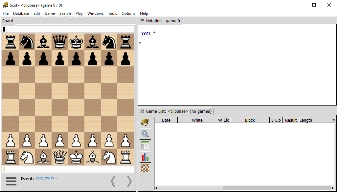Click the empty e4 square on board
The image size is (337, 192).
pos(76,108)
